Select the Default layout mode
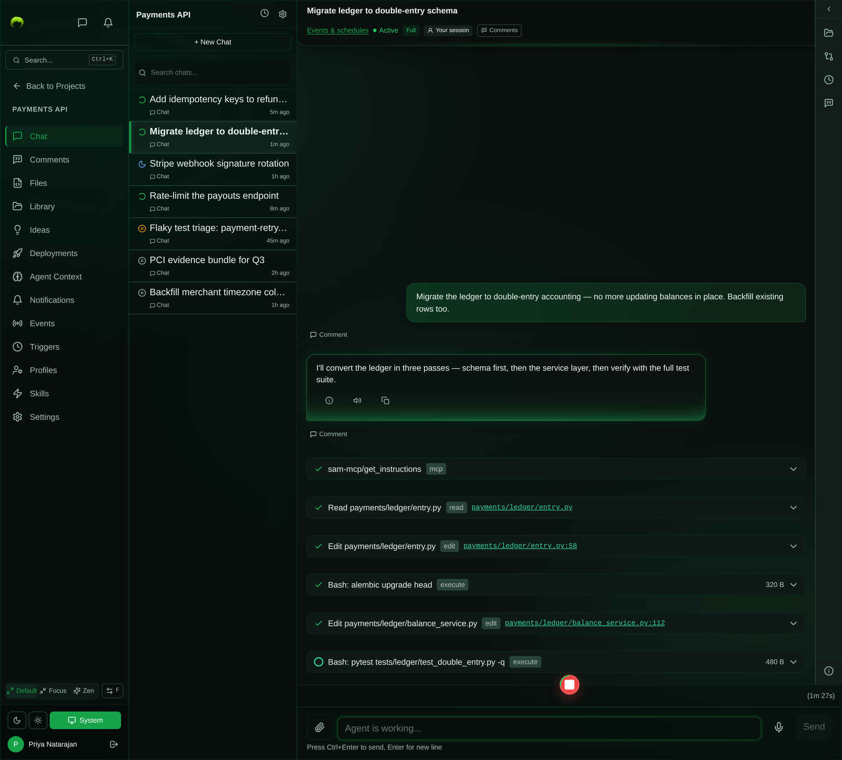The width and height of the screenshot is (842, 760). point(22,691)
